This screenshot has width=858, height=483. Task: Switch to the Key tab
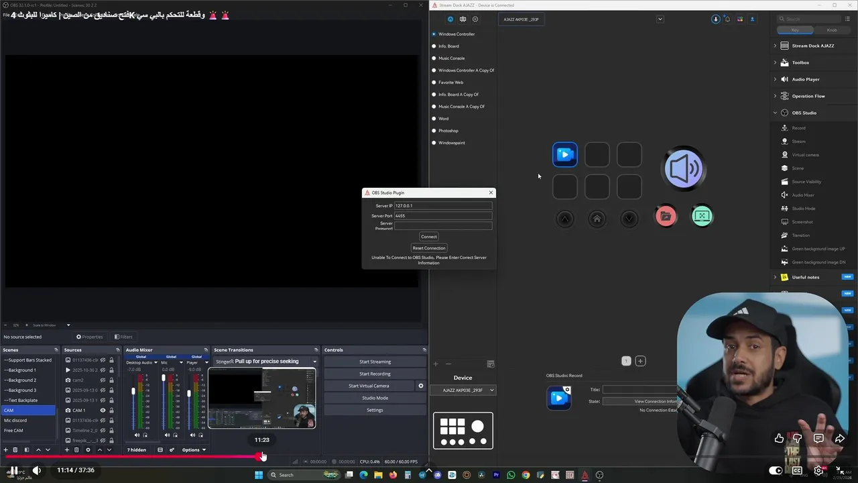795,30
